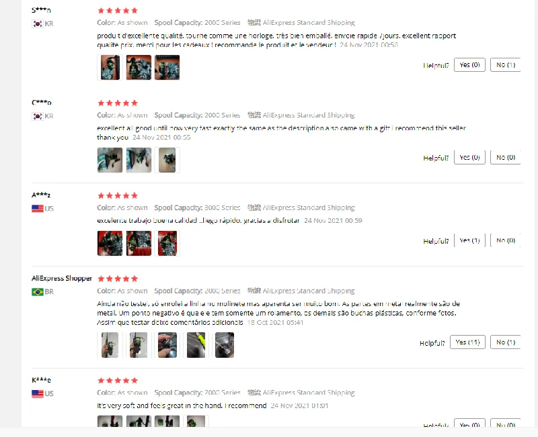Mark S***n's French review helpful with Yes (0)
This screenshot has width=538, height=437.
point(469,64)
